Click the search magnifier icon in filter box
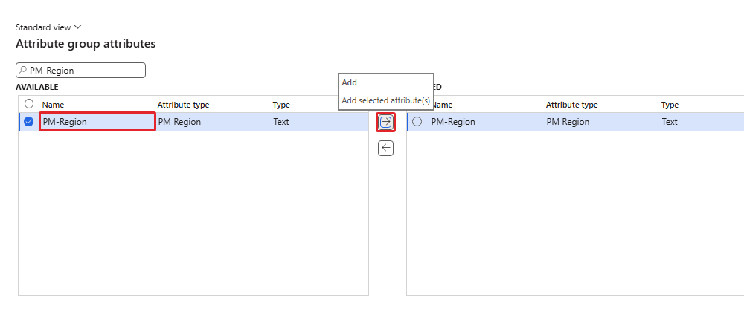 [22, 70]
